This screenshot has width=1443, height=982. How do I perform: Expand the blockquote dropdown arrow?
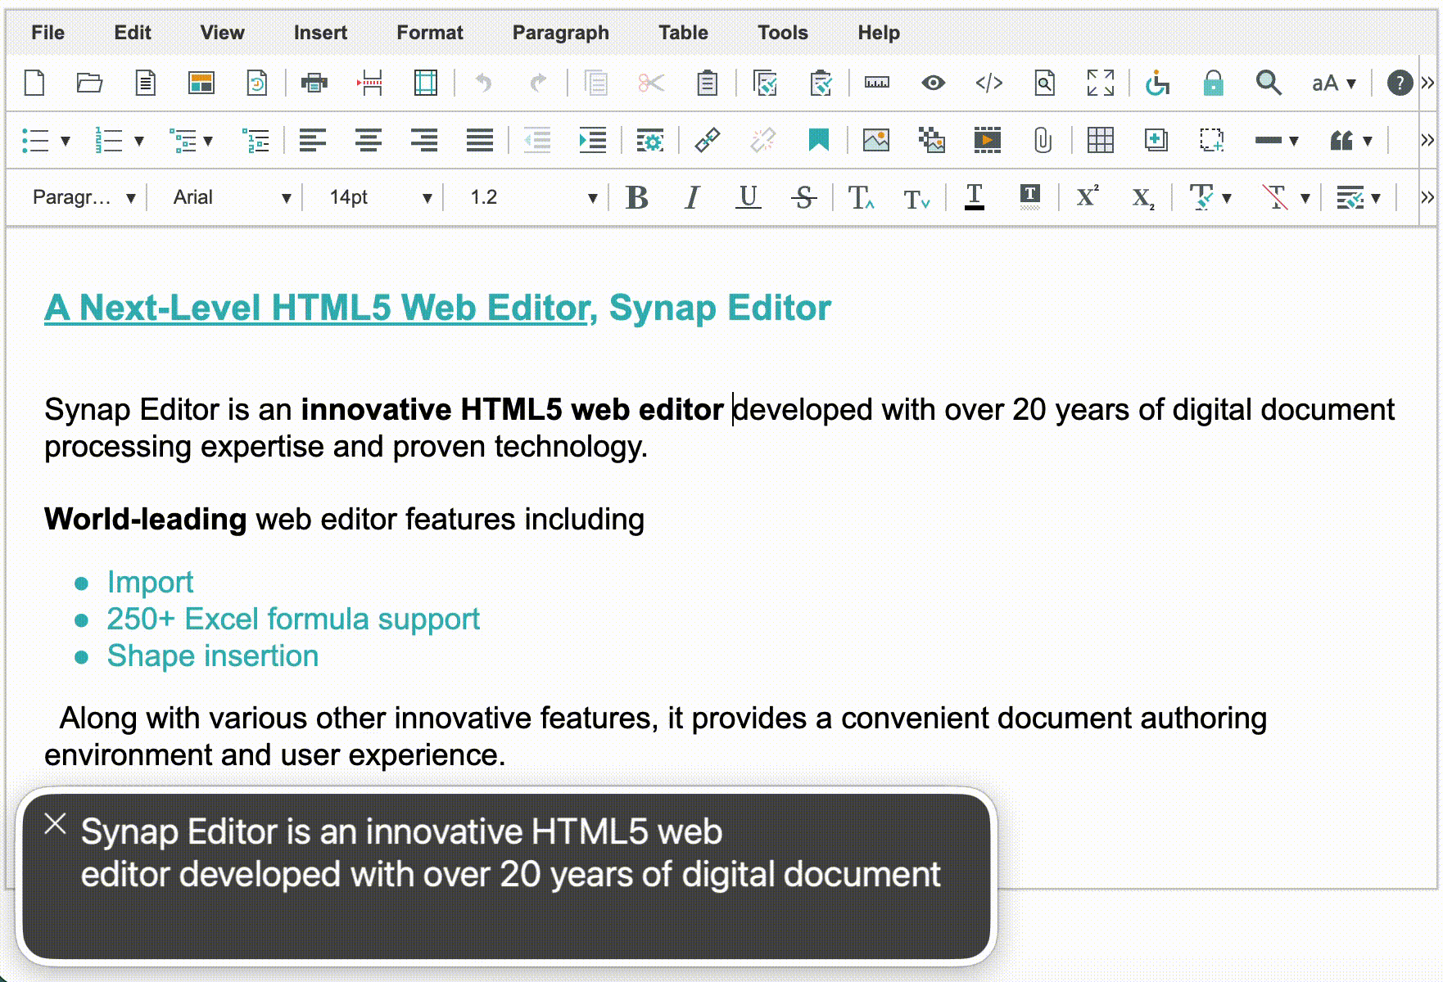[x=1368, y=141]
